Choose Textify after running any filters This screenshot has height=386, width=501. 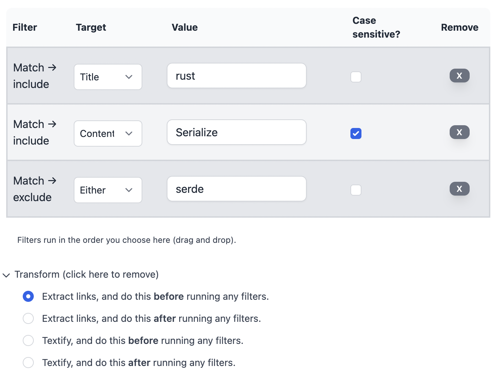click(28, 363)
